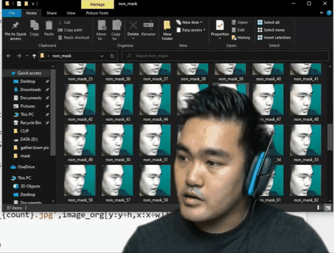Viewport: 334px width, 253px height.
Task: Click the Edit command in ribbon
Action: point(238,30)
